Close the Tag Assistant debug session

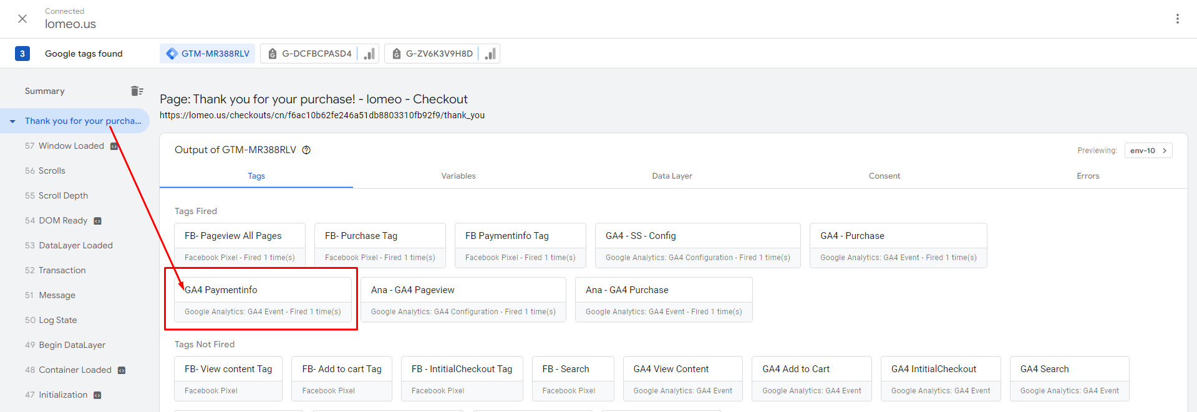pos(22,19)
